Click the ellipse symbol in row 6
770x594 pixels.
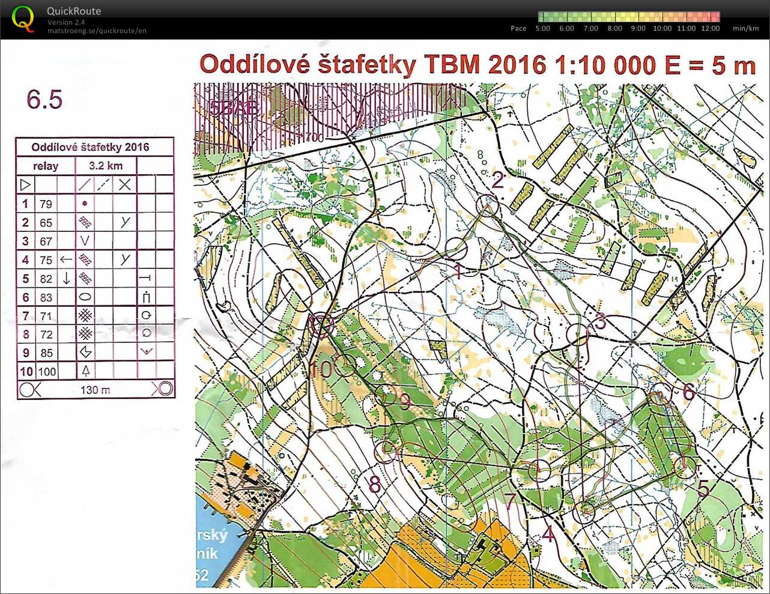pyautogui.click(x=85, y=297)
